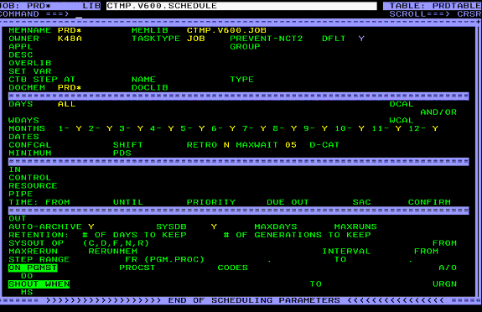Select the OWNER value K48A
482x312 pixels.
(x=70, y=39)
